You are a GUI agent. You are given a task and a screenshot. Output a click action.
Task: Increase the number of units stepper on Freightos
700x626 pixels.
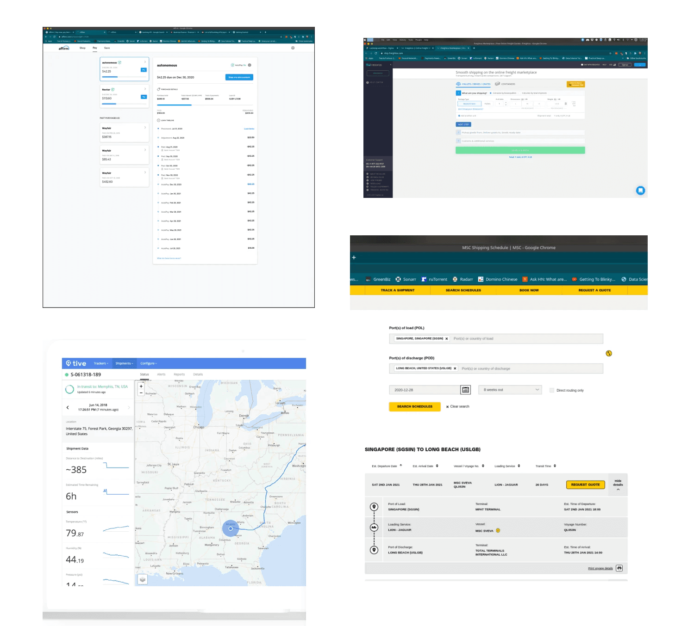tap(506, 103)
